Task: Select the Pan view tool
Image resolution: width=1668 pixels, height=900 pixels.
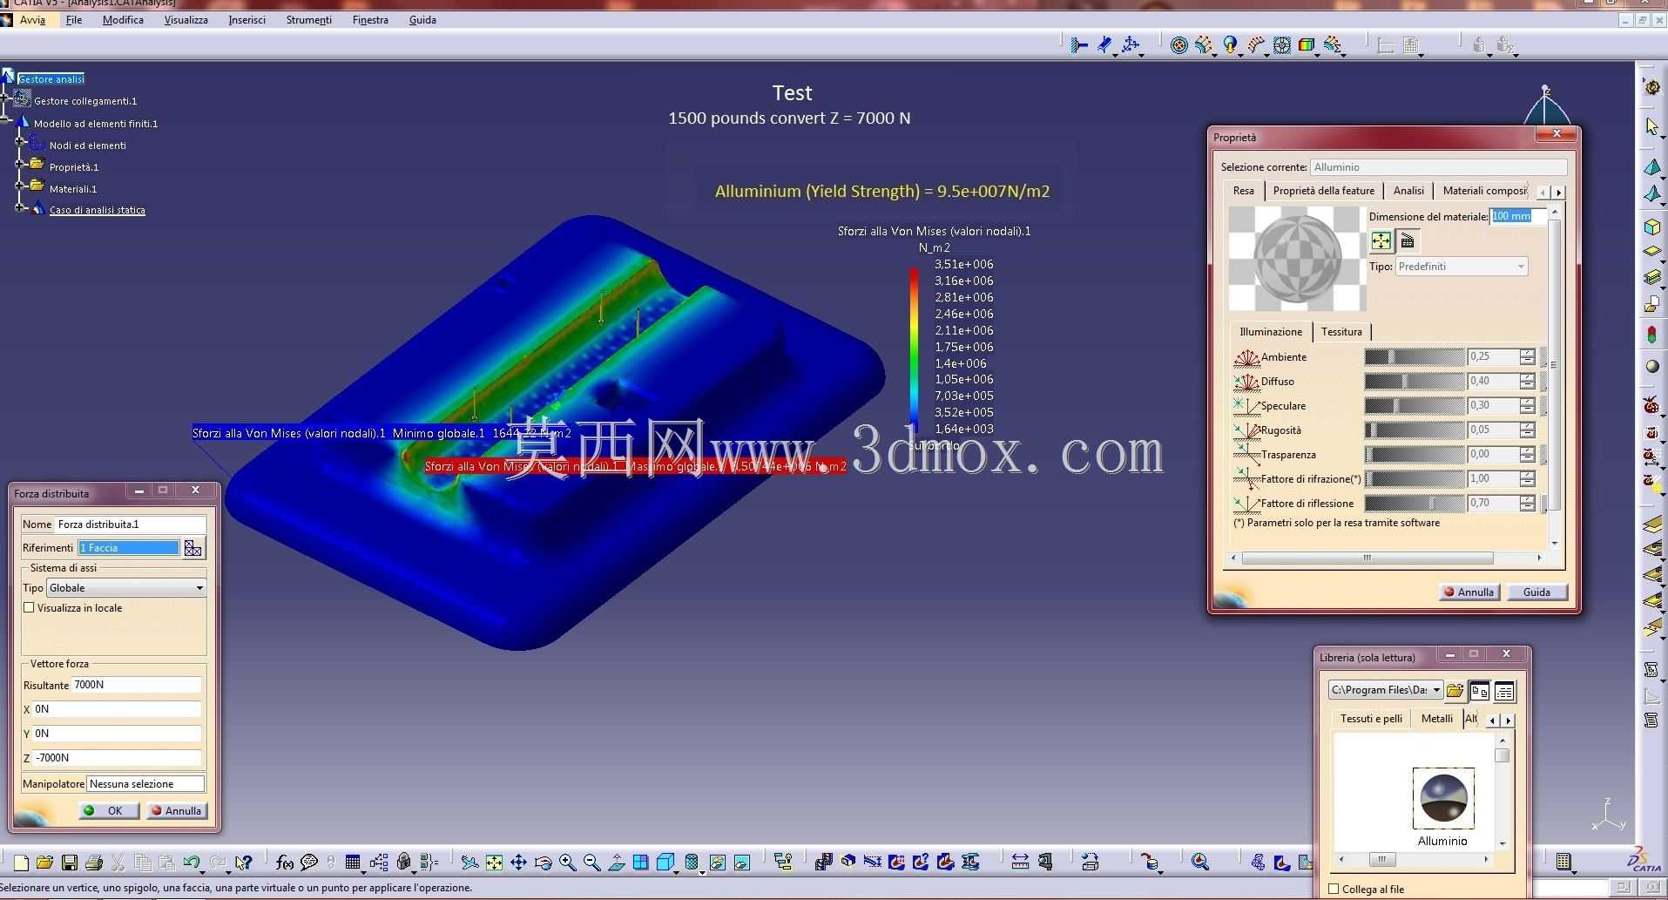Action: [518, 863]
